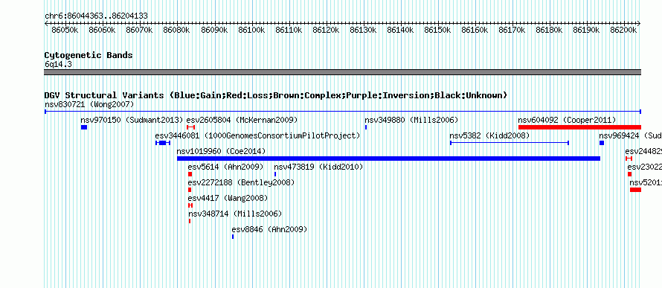This screenshot has height=288, width=662.
Task: Click the gray 6q14.3 cytogenetic band bar
Action: (x=343, y=72)
